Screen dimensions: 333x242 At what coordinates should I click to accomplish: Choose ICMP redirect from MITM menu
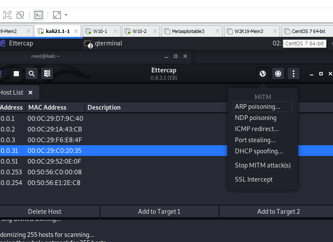[263, 129]
